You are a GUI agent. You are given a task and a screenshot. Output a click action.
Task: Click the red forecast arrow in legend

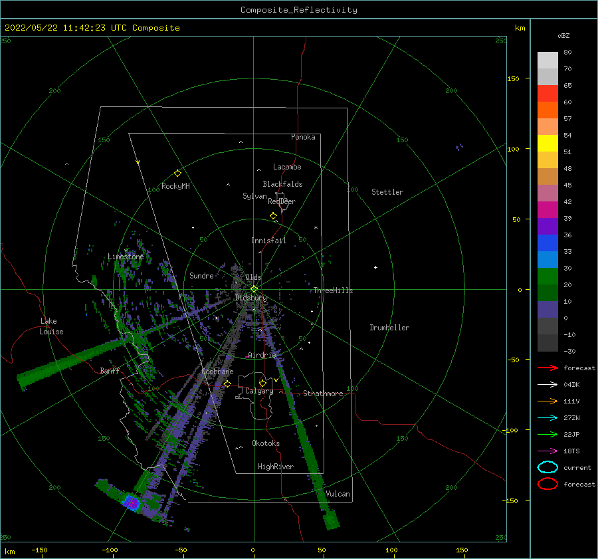(548, 368)
